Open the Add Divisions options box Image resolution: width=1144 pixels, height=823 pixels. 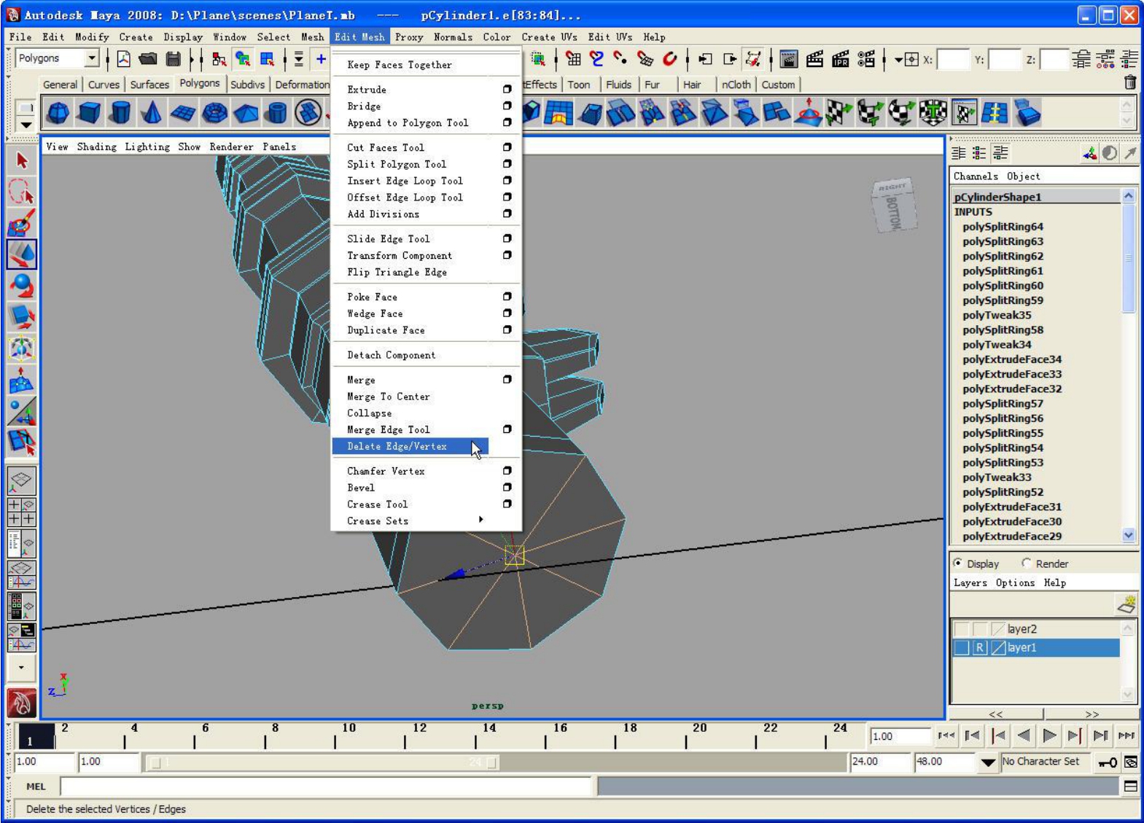(x=507, y=214)
